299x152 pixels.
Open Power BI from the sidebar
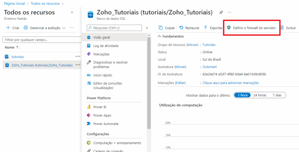(97, 107)
